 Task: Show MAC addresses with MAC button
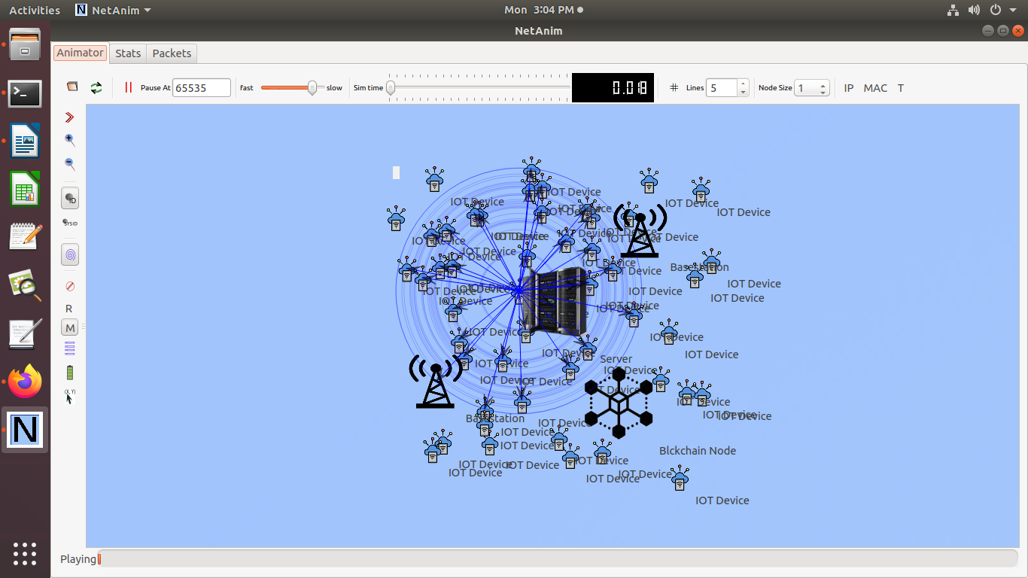click(x=875, y=88)
